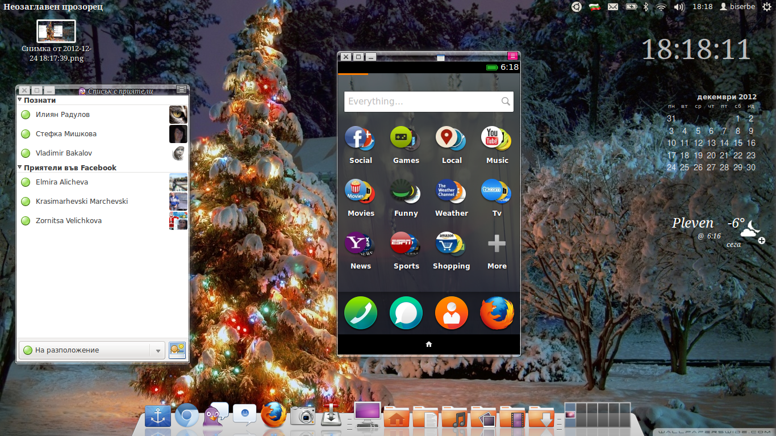Viewport: 776px width, 436px height.
Task: Open the Bluetooth indicator
Action: pyautogui.click(x=646, y=7)
